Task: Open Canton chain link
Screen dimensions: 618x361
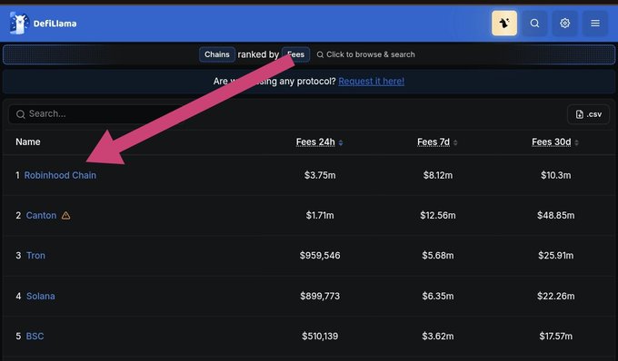Action: point(41,216)
